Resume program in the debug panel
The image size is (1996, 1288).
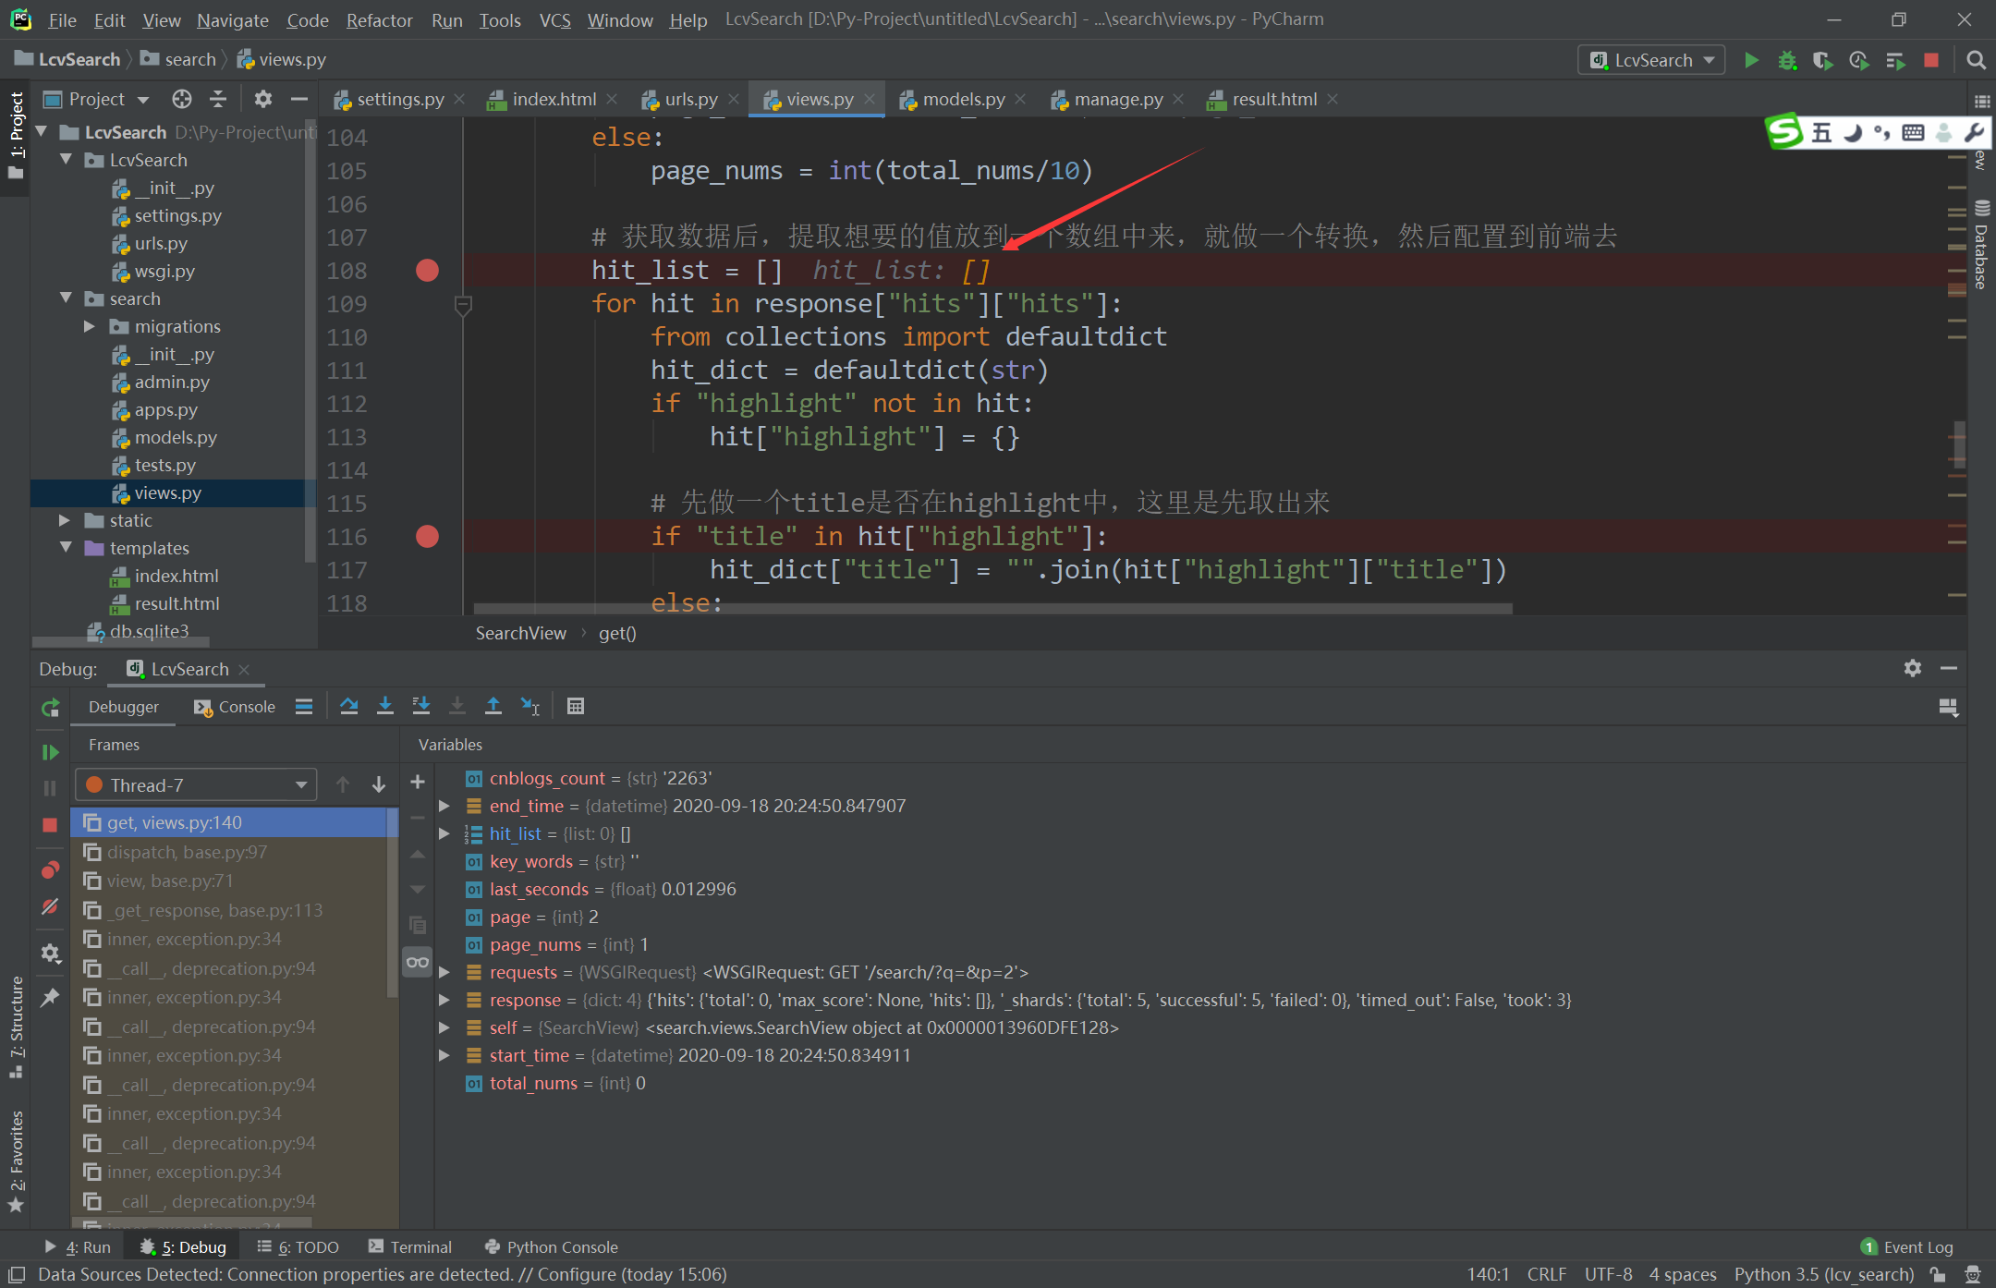click(50, 752)
